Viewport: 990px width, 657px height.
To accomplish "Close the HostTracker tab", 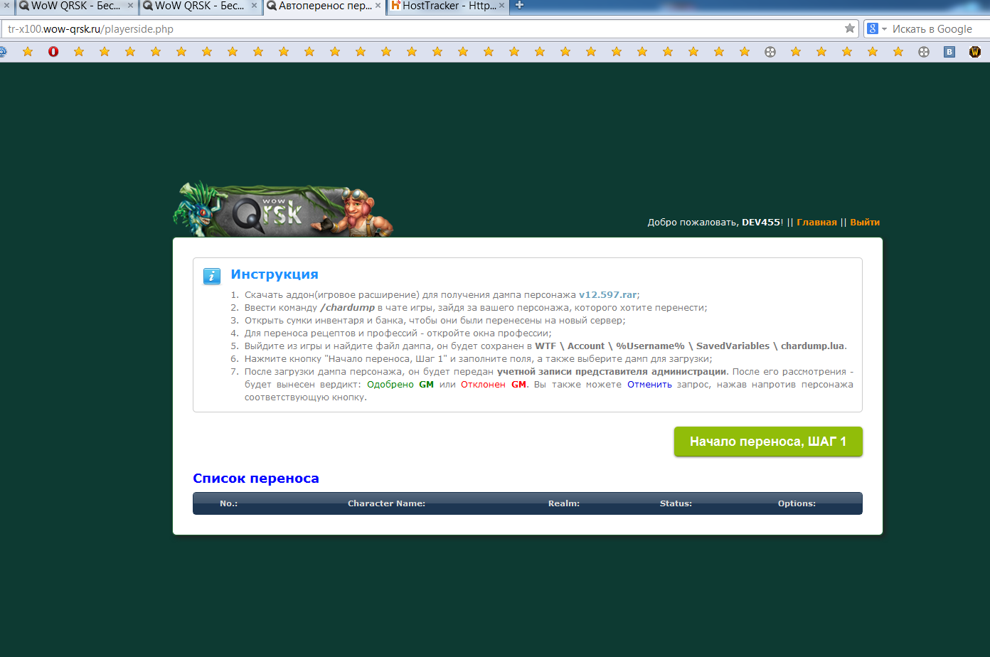I will coord(502,6).
